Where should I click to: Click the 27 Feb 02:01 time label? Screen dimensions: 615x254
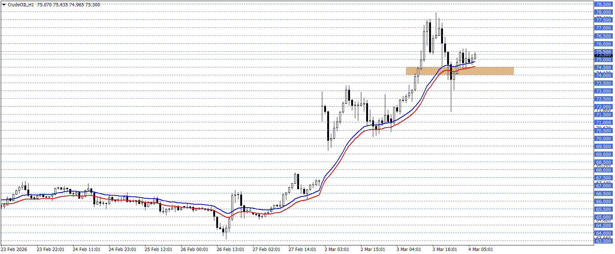266,250
